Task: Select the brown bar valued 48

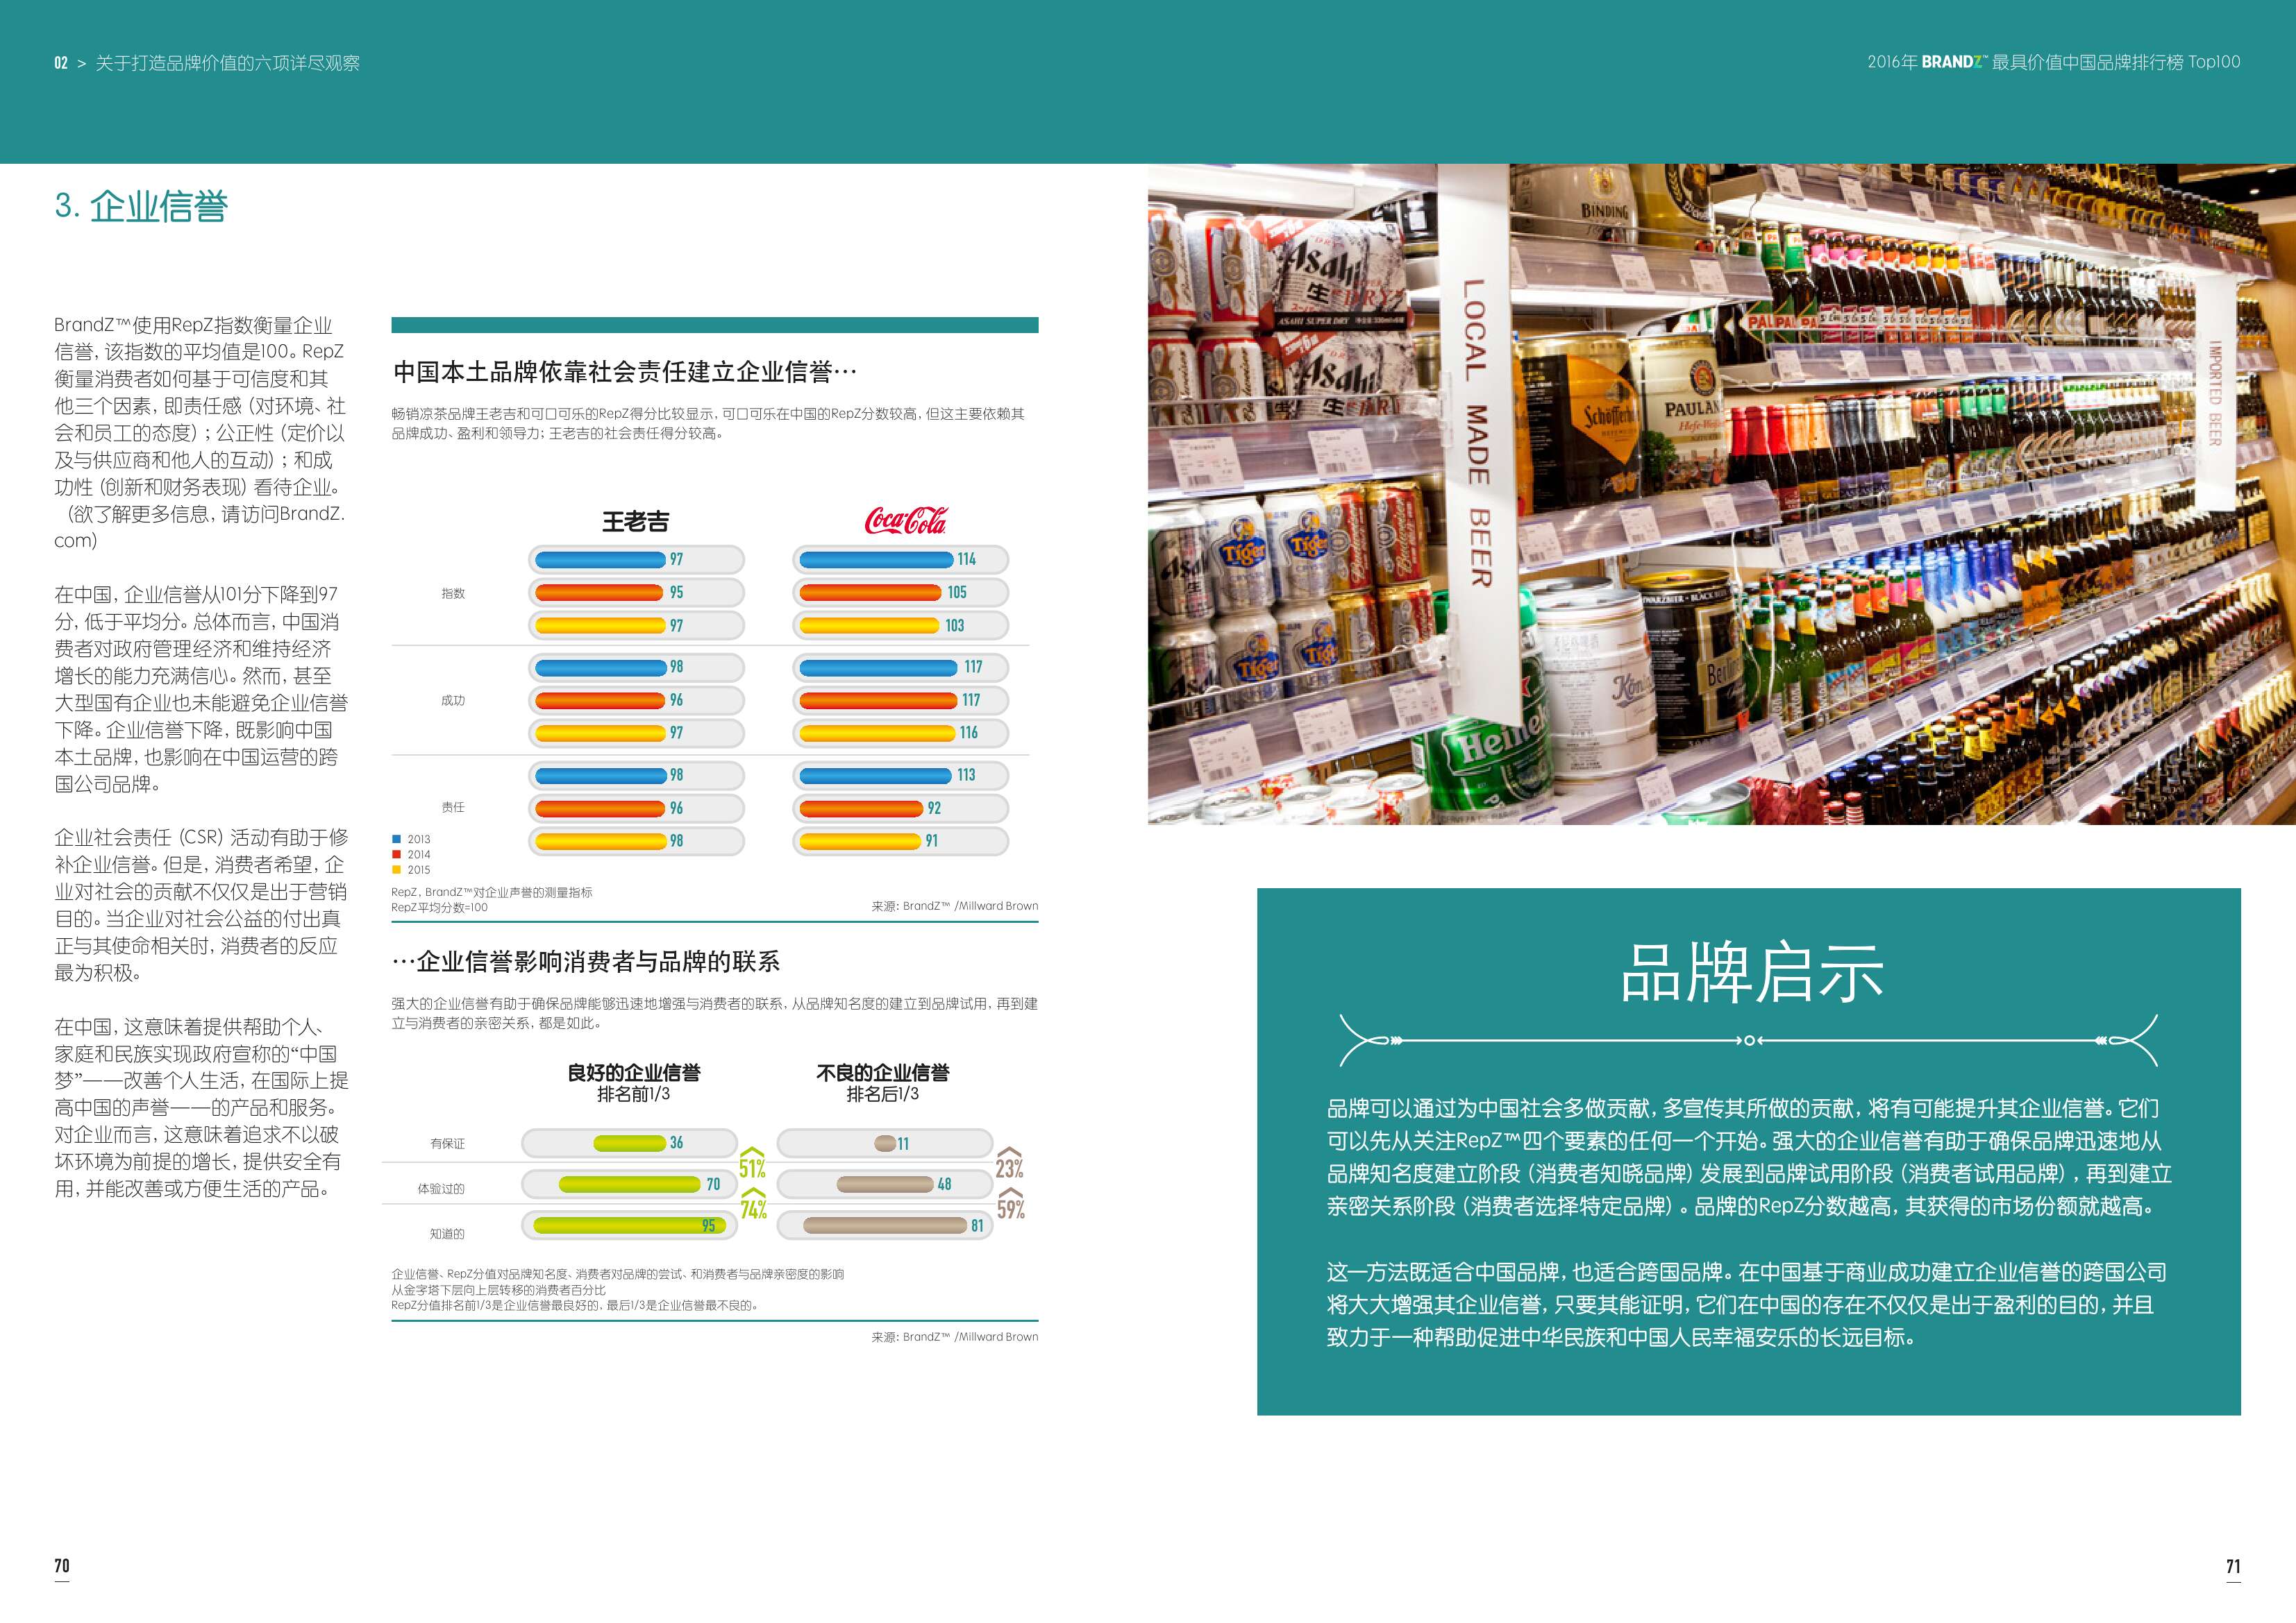Action: coord(886,1184)
